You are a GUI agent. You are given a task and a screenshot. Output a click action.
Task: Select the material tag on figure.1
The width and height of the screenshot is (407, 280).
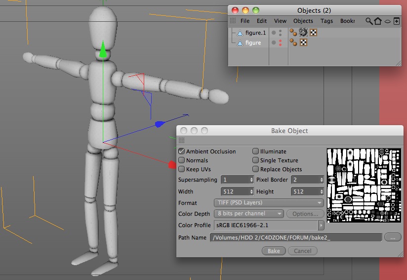pyautogui.click(x=303, y=32)
